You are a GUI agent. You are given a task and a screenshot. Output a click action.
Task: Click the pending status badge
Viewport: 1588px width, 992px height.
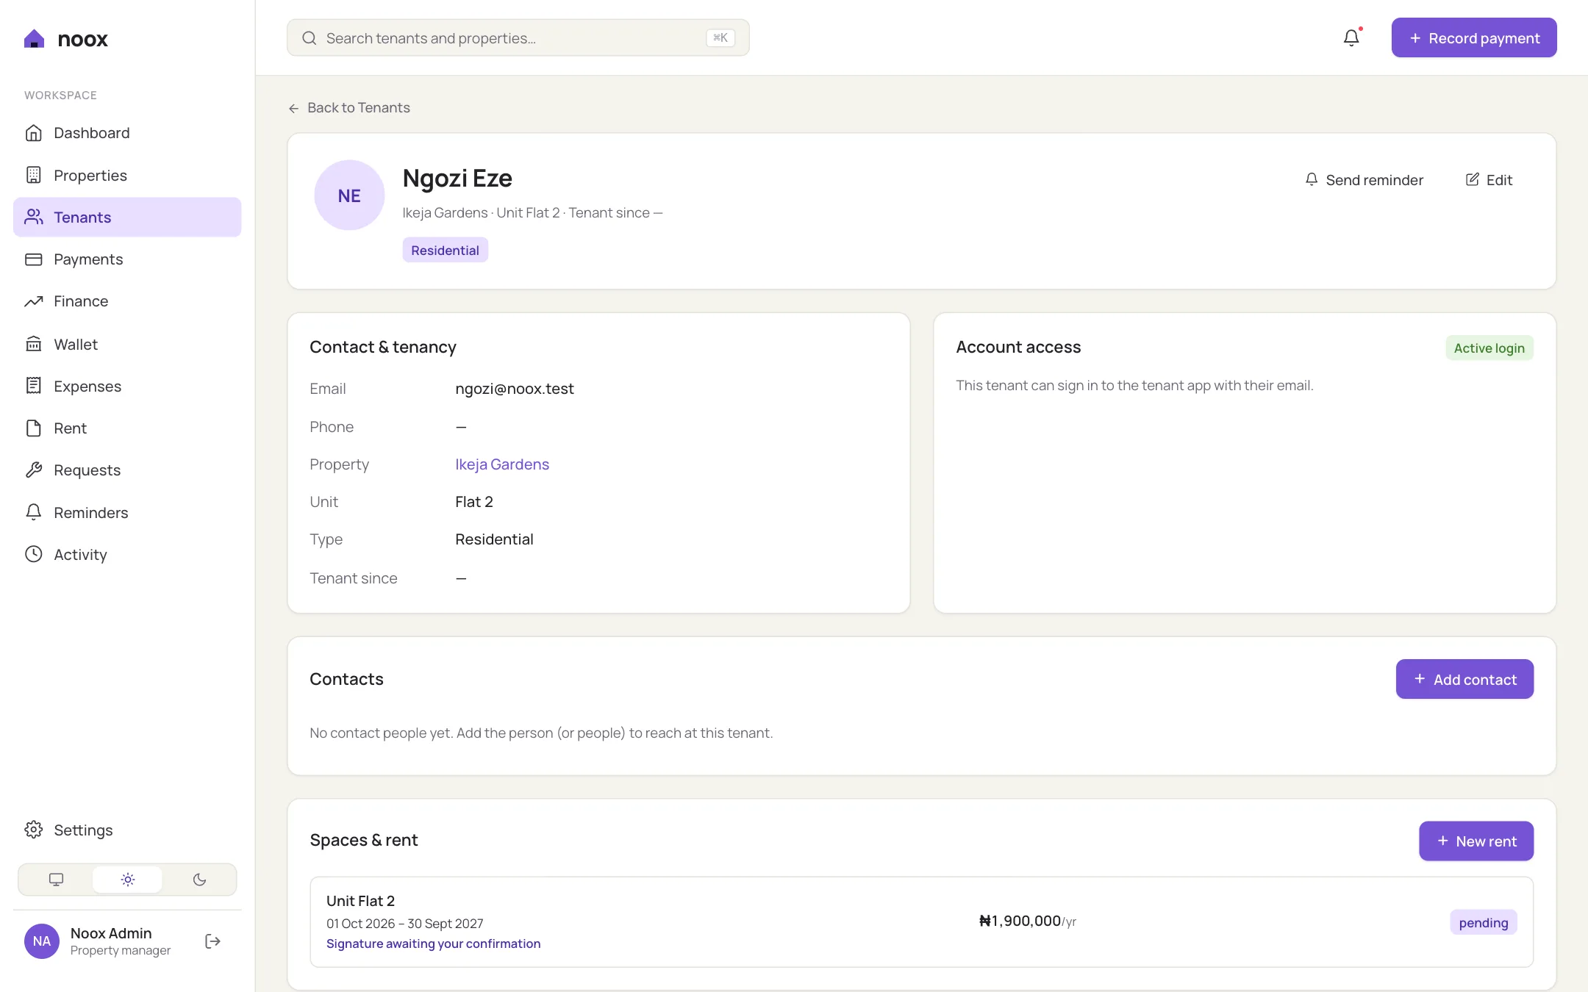[1484, 922]
